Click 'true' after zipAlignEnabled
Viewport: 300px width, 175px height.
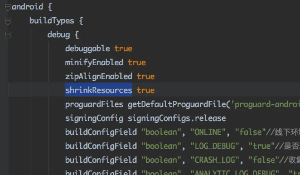[146, 77]
